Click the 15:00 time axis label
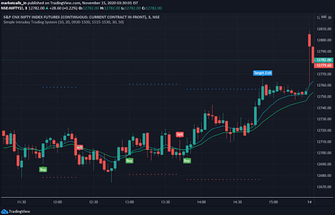Image resolution: width=335 pixels, height=215 pixels. click(x=273, y=202)
